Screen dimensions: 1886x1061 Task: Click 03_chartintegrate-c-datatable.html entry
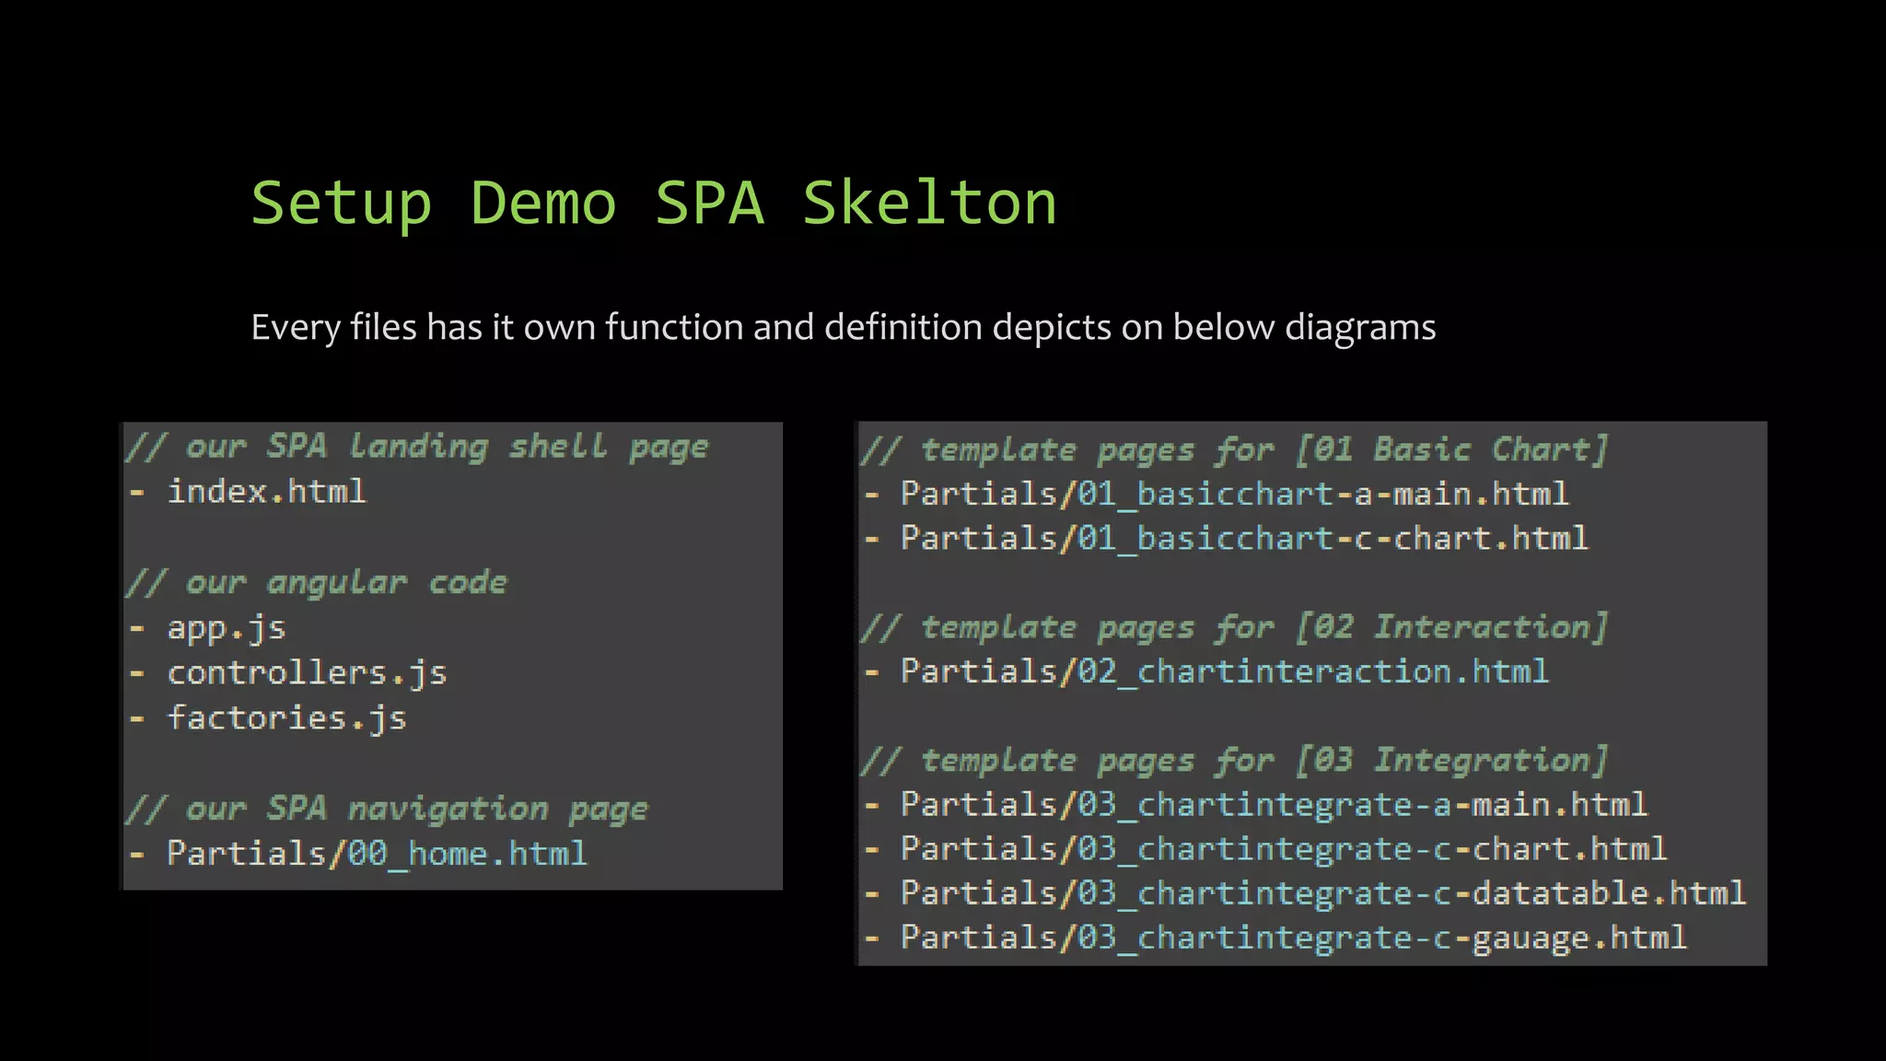point(1322,893)
